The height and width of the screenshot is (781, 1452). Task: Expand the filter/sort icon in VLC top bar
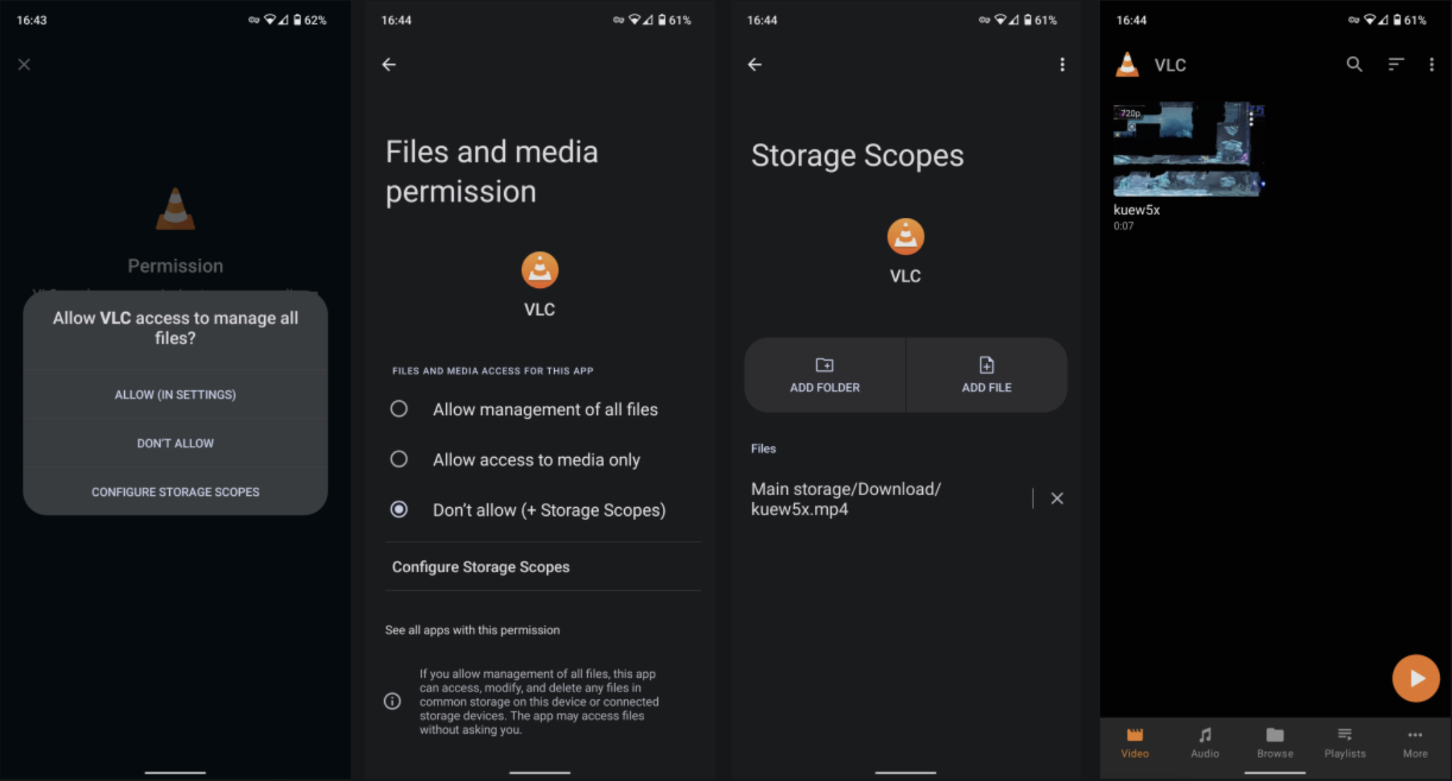1395,64
